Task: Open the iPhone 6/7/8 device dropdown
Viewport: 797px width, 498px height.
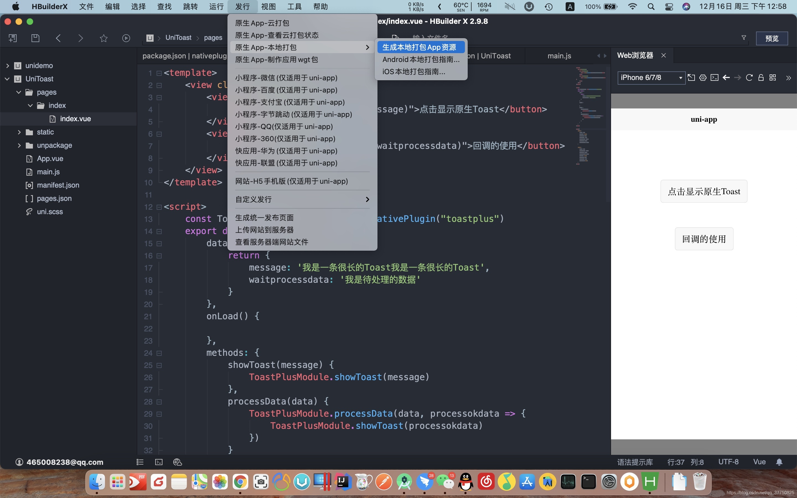Action: coord(651,78)
